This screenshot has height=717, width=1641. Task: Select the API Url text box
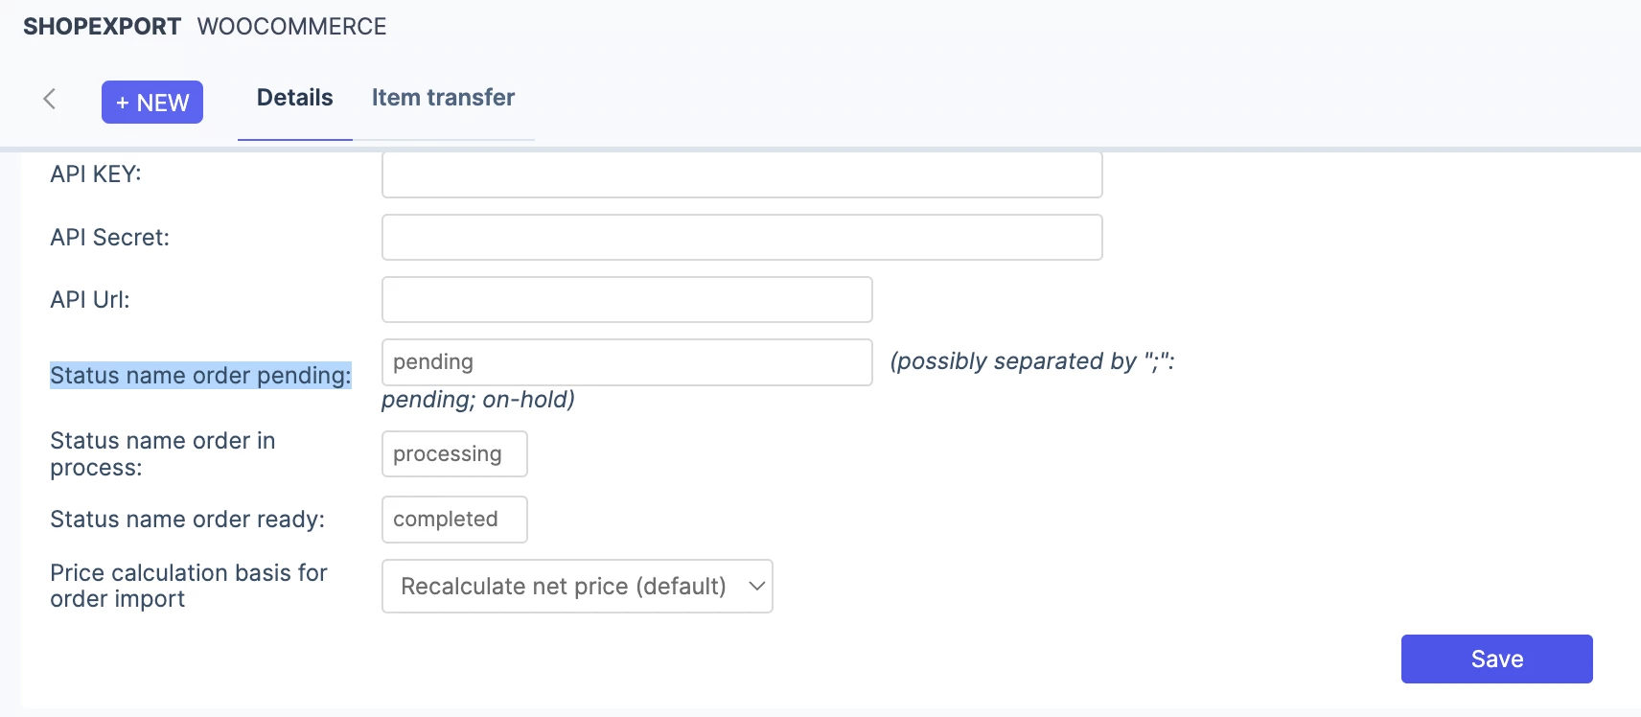[x=627, y=300]
